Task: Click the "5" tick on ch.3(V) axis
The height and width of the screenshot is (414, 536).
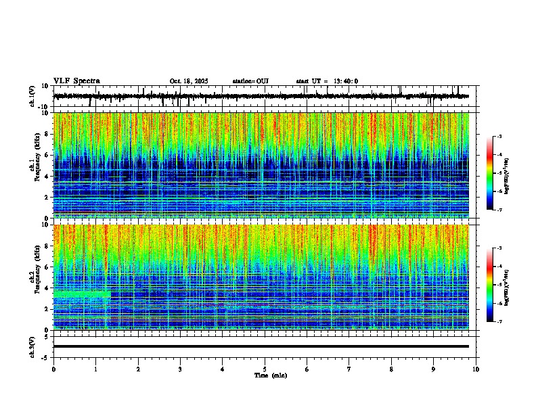Action: (47, 337)
